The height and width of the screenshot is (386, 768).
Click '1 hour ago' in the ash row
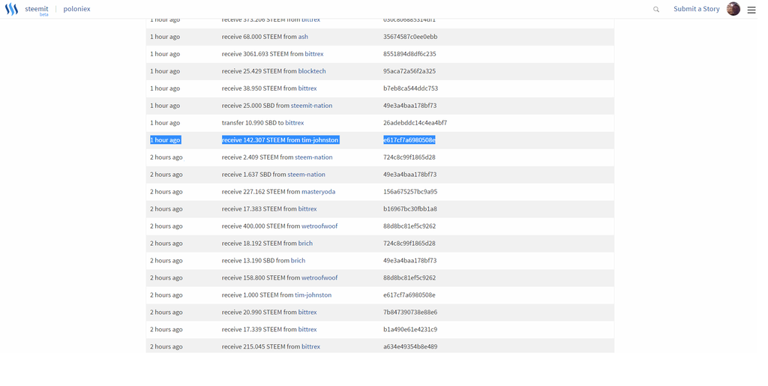coord(165,37)
